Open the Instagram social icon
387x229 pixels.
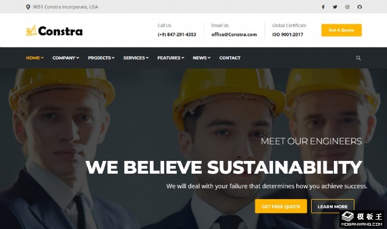347,7
